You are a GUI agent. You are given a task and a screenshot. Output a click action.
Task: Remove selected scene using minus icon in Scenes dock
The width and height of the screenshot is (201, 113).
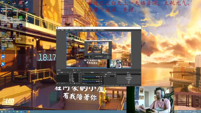coord(59,83)
